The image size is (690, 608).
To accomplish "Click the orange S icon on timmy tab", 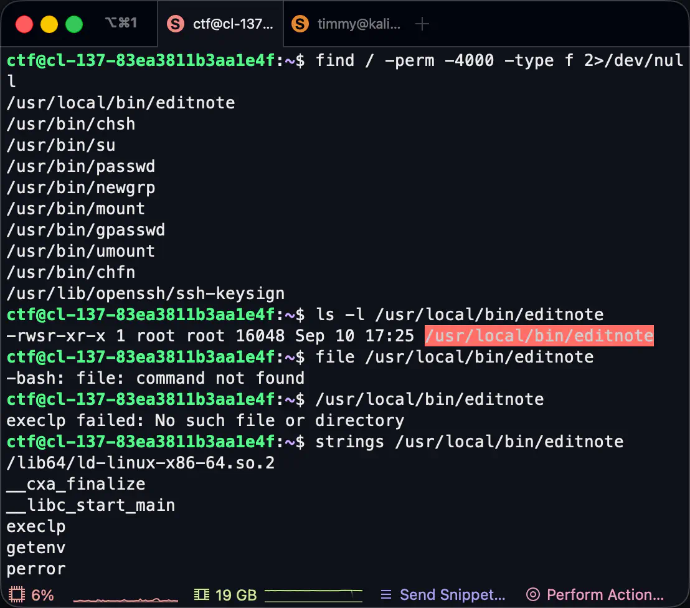I will click(x=300, y=24).
